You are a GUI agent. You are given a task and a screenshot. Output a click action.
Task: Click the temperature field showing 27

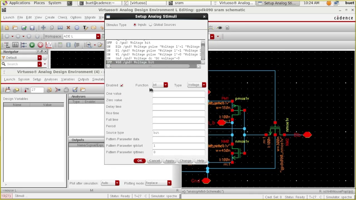point(37,90)
